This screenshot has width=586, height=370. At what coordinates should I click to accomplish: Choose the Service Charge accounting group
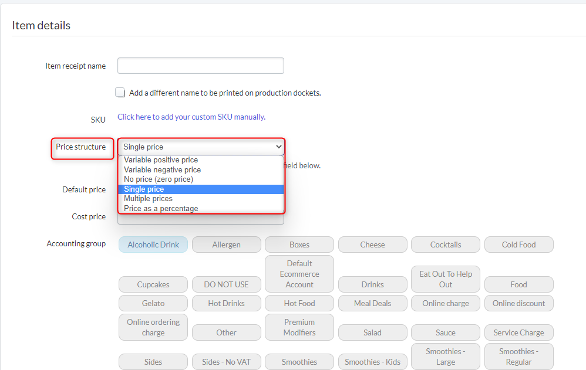pyautogui.click(x=518, y=332)
